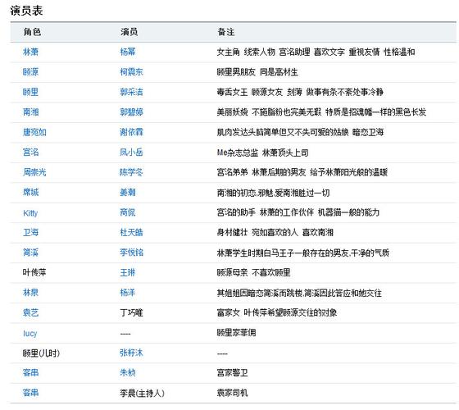Follow the 卫海 character link
The height and width of the screenshot is (410, 459).
click(31, 233)
